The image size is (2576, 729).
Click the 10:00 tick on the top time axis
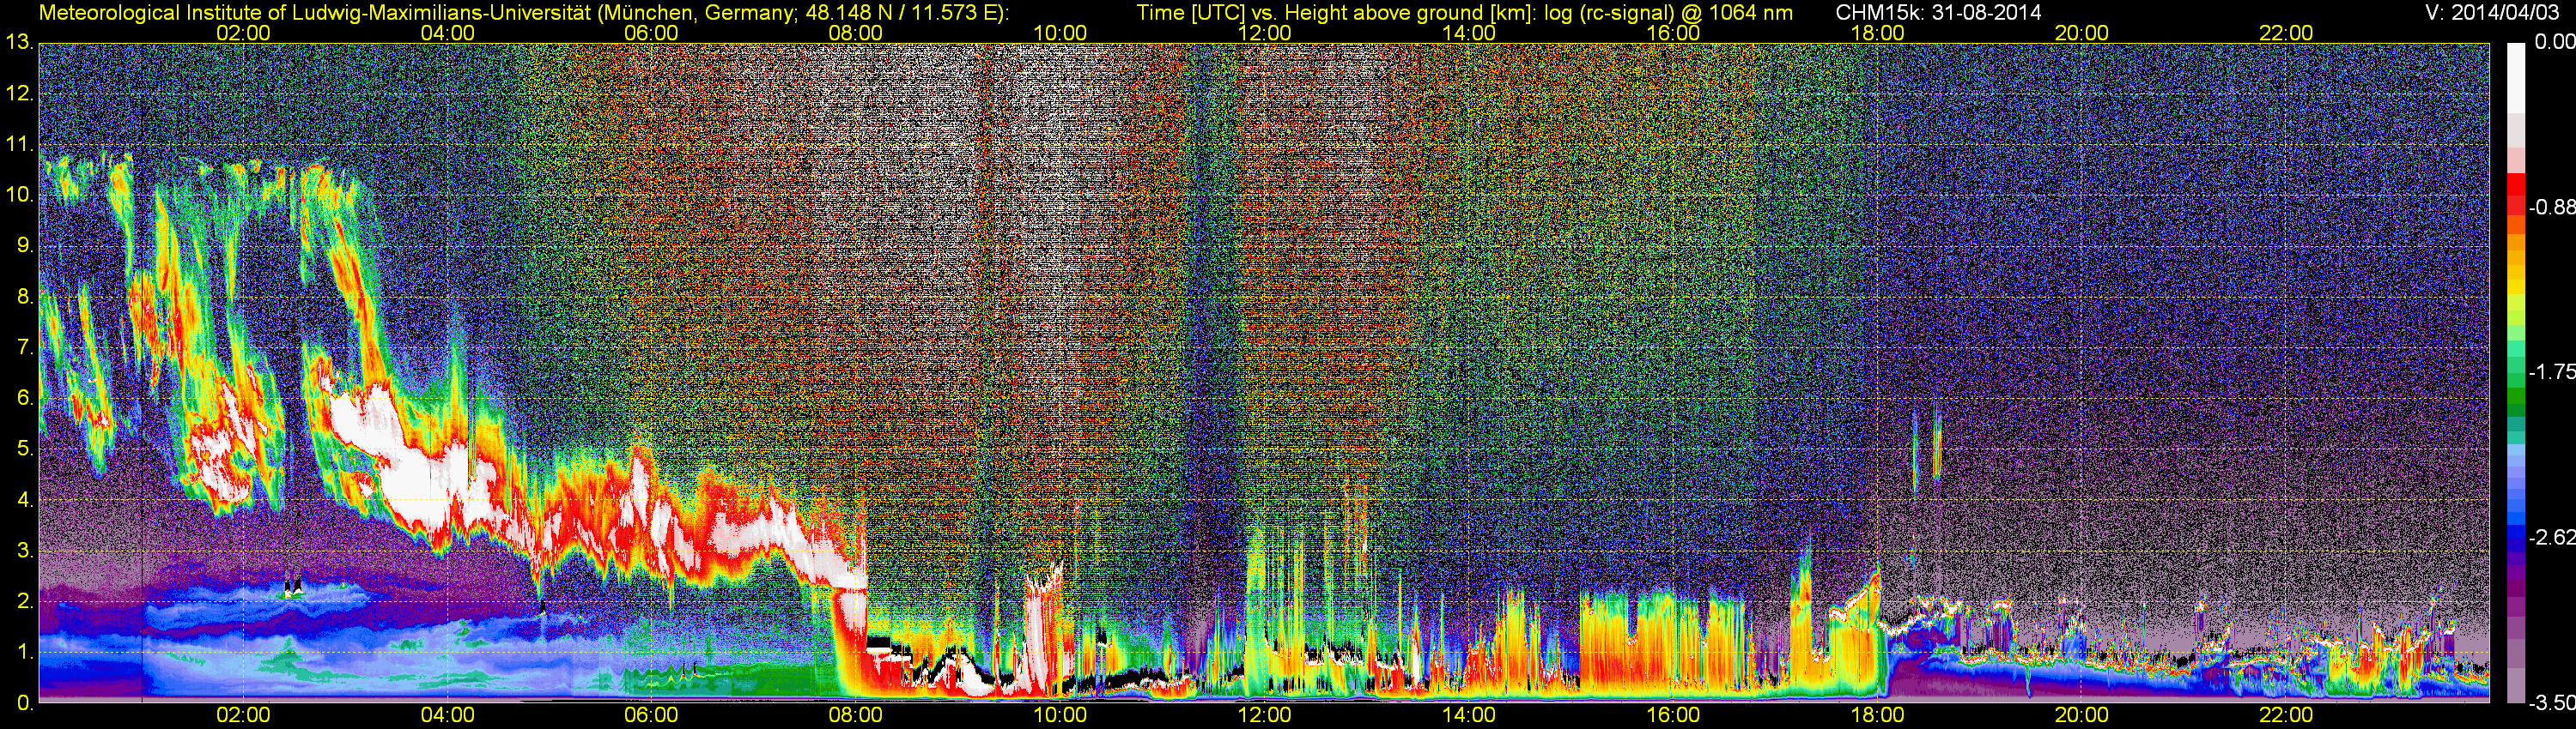pos(1060,33)
